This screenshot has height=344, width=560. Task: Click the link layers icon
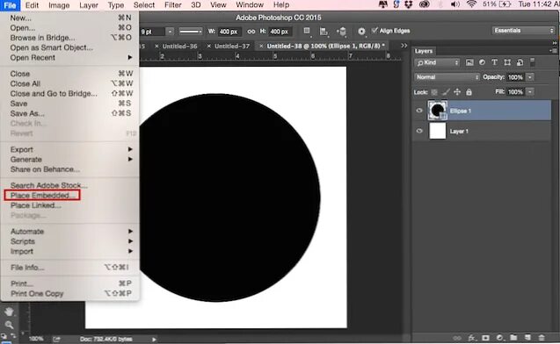coord(457,338)
